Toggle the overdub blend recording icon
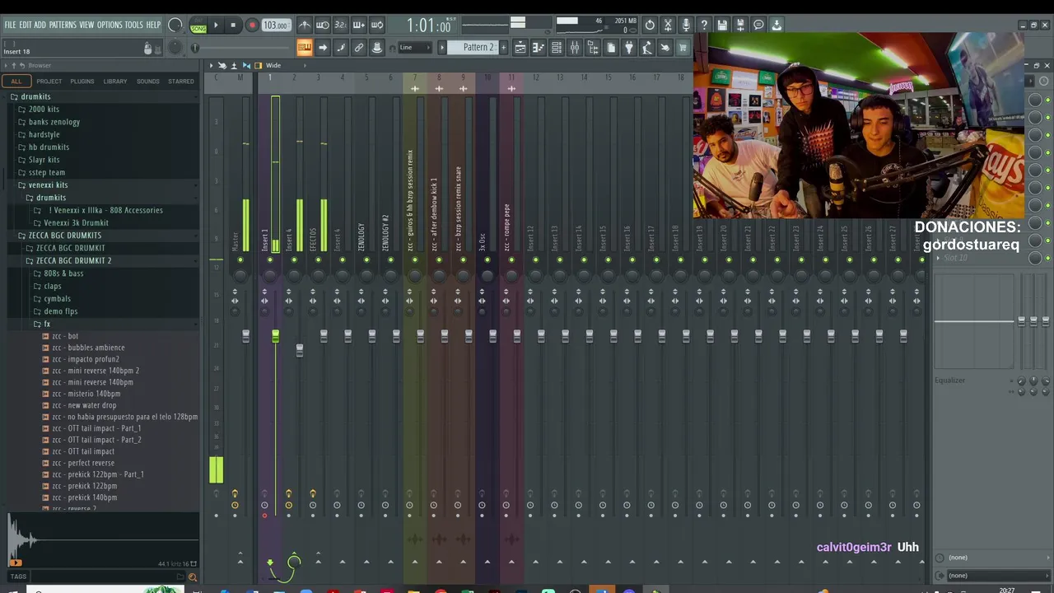This screenshot has height=593, width=1054. pos(359,26)
